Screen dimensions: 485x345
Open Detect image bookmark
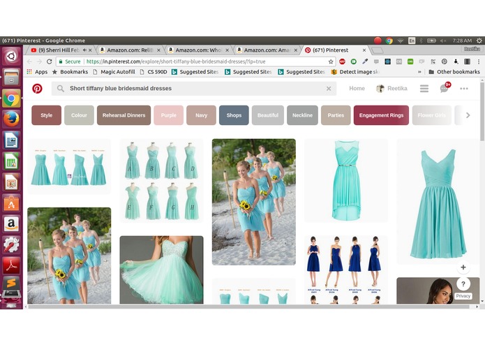(355, 72)
